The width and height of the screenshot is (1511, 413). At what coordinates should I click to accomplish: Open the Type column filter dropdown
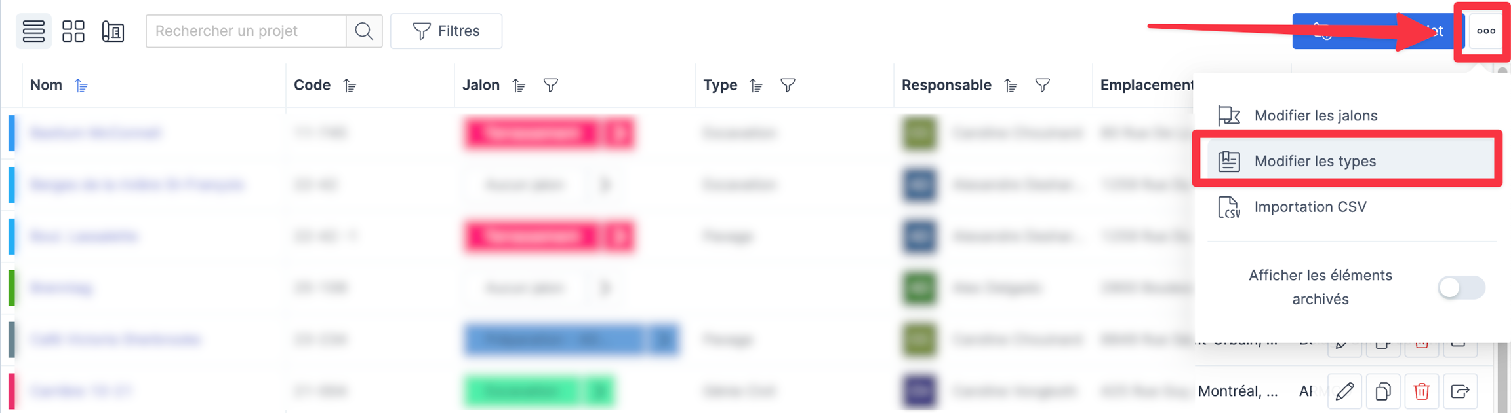(x=788, y=85)
